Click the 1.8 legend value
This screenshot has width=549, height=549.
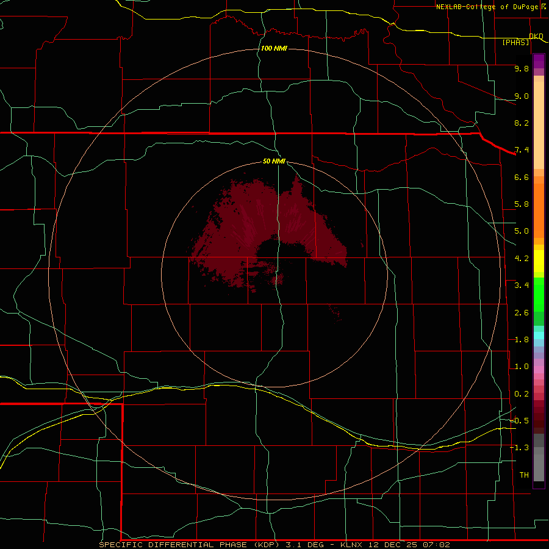(x=522, y=340)
